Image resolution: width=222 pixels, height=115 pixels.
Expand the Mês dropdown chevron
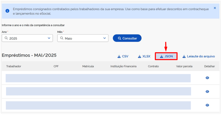click(x=104, y=38)
